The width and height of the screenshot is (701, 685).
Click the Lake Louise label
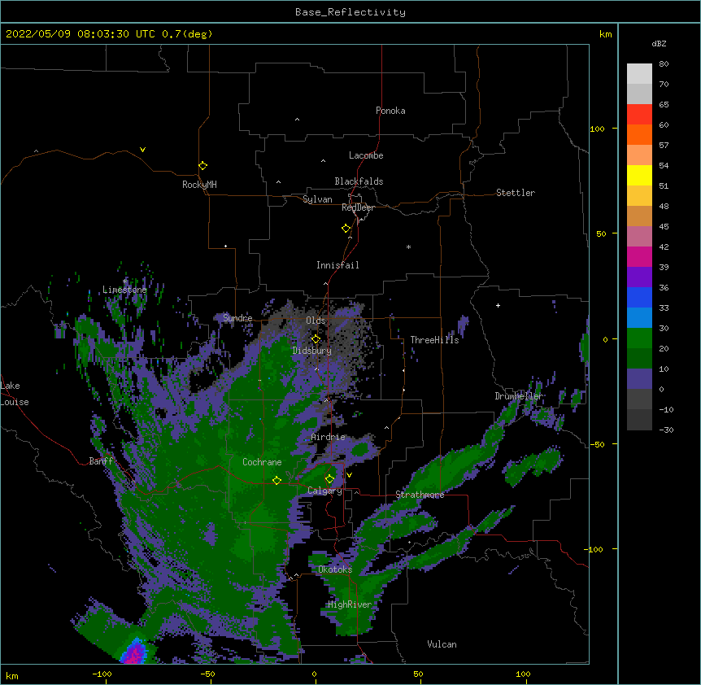coord(15,394)
